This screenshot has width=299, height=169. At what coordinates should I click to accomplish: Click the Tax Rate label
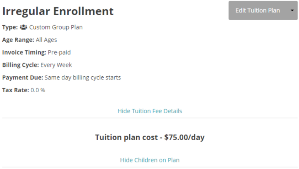click(16, 90)
